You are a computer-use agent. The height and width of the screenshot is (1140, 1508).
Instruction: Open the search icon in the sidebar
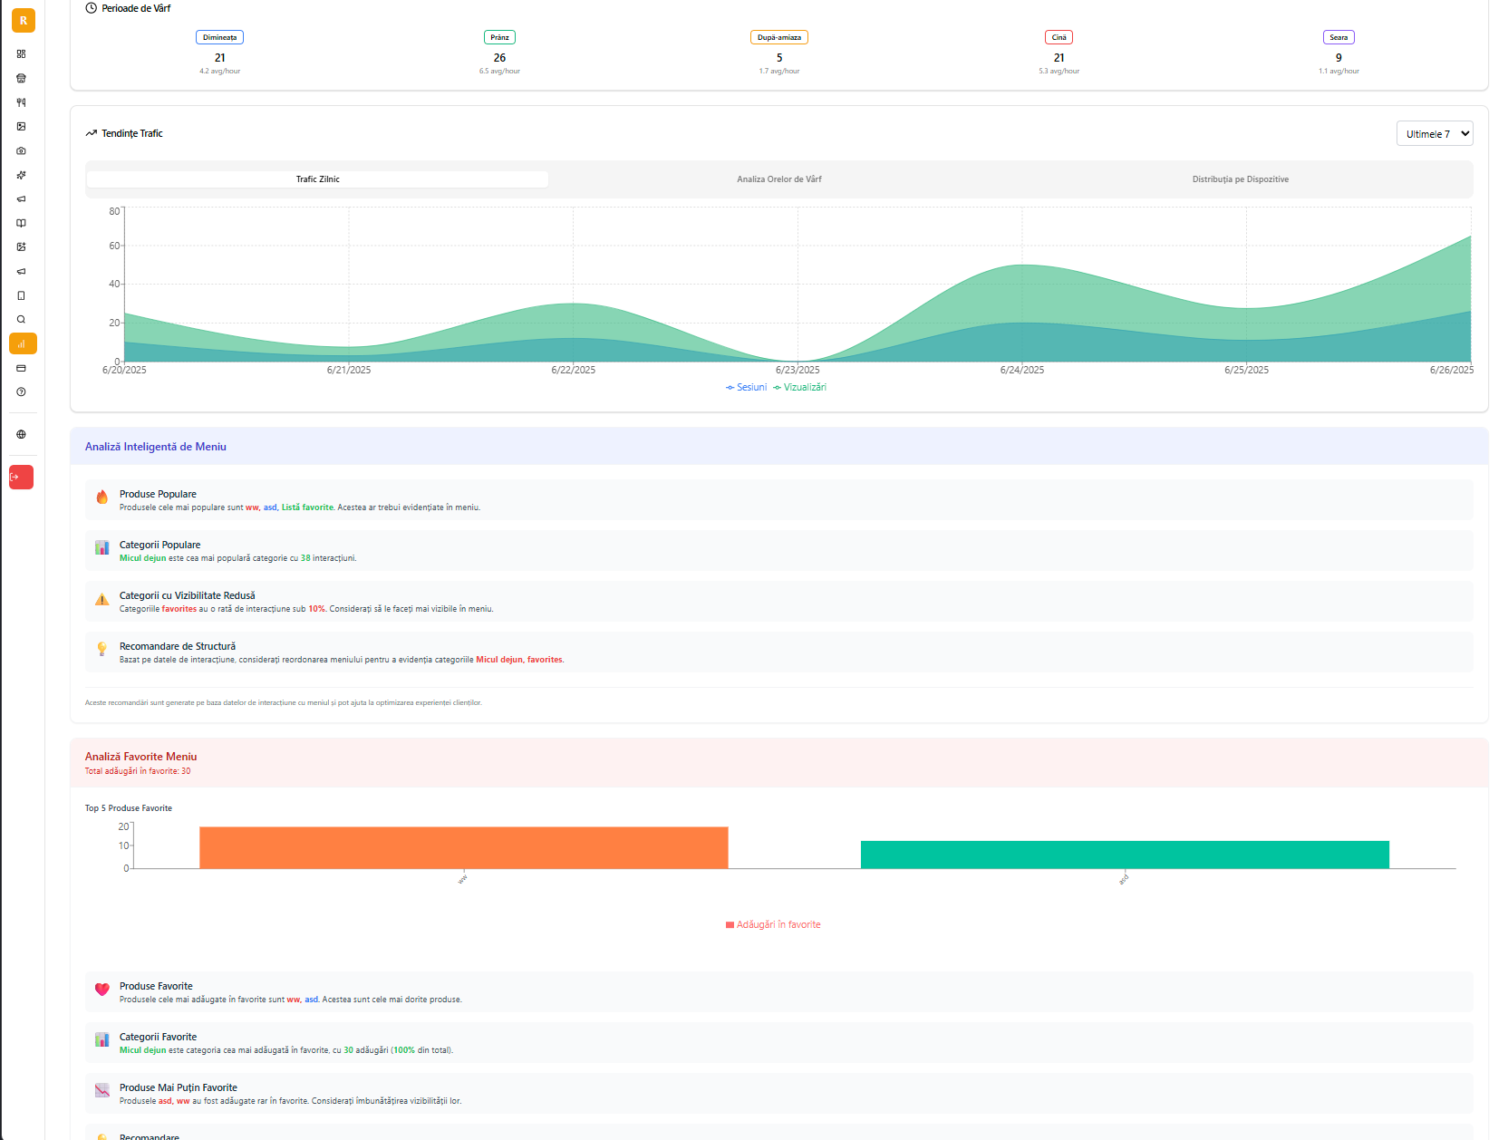pyautogui.click(x=21, y=319)
